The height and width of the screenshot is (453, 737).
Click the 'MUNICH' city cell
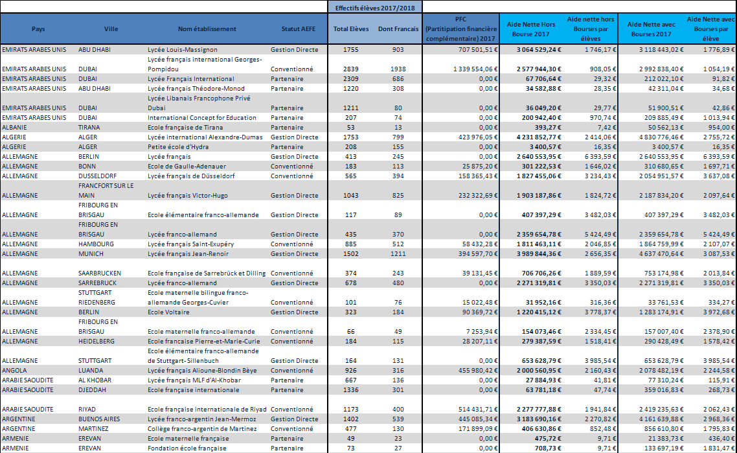click(91, 254)
